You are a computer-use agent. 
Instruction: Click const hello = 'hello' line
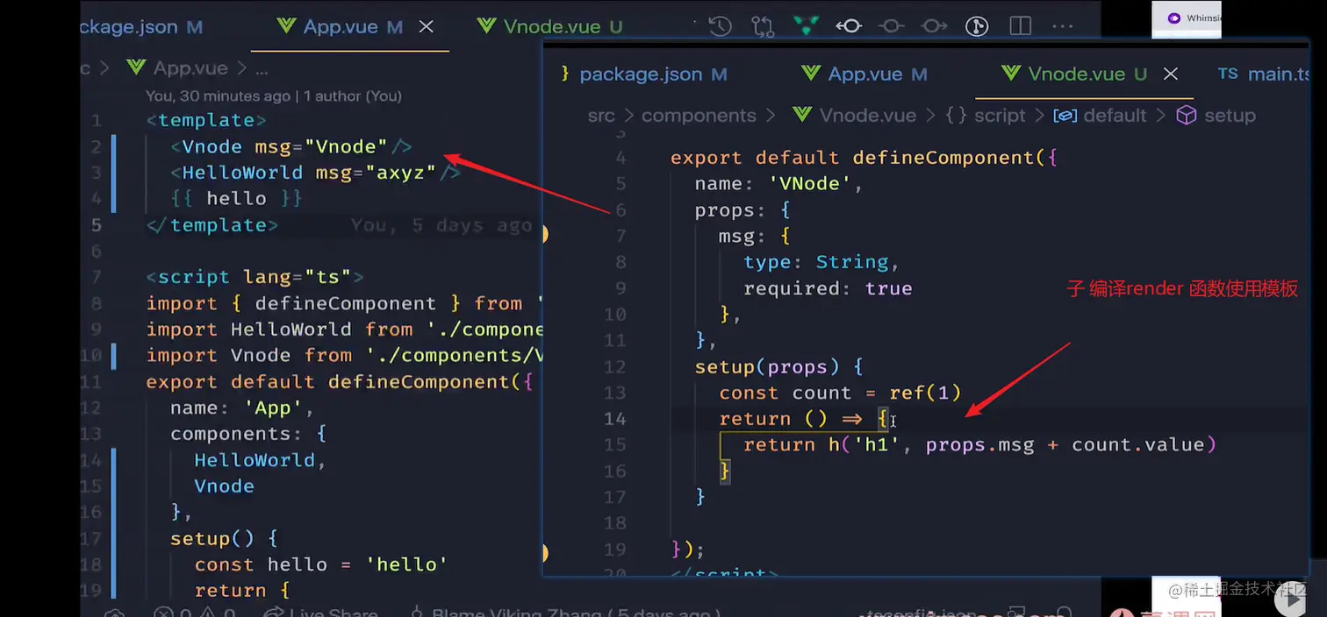click(321, 564)
